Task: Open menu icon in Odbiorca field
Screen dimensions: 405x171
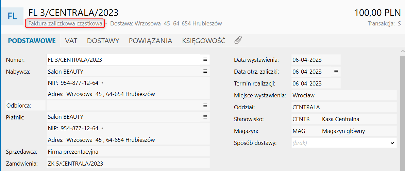Action: [x=205, y=106]
